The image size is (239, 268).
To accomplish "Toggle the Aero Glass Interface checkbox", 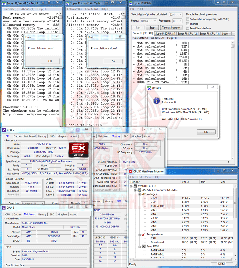I will pos(188,28).
